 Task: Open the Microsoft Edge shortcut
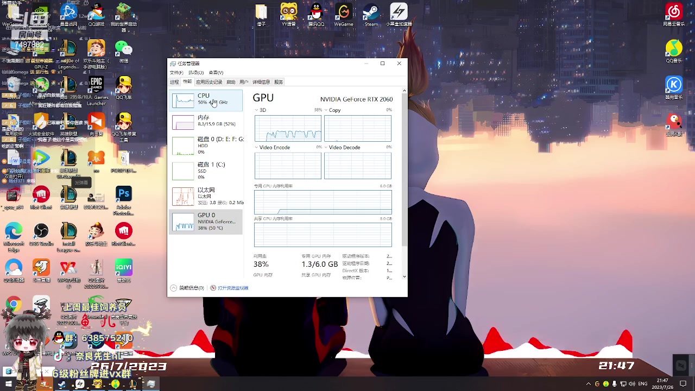click(x=14, y=237)
